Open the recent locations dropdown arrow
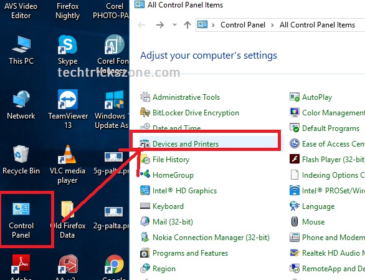This screenshot has height=280, width=365. click(x=174, y=24)
